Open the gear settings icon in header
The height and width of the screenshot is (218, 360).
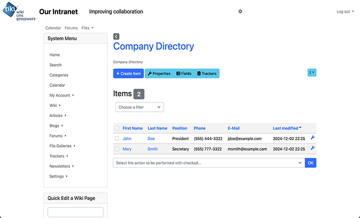240,11
